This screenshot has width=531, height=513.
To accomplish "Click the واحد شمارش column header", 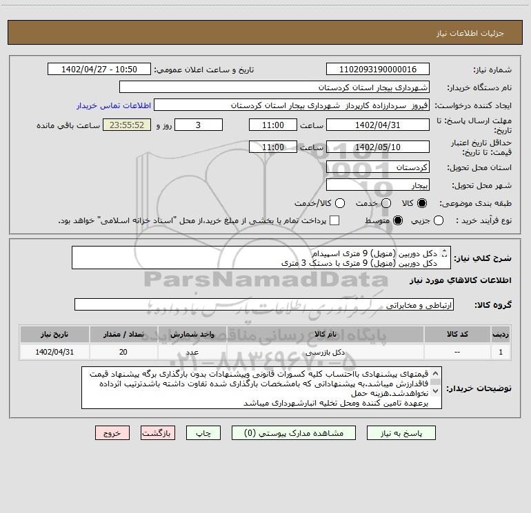I will click(x=192, y=334).
